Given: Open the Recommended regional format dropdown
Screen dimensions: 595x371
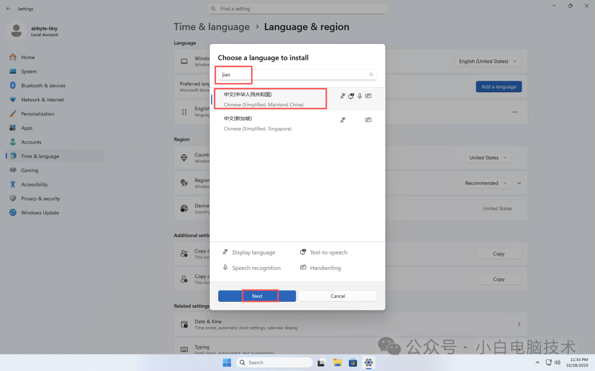Looking at the screenshot, I should [486, 183].
